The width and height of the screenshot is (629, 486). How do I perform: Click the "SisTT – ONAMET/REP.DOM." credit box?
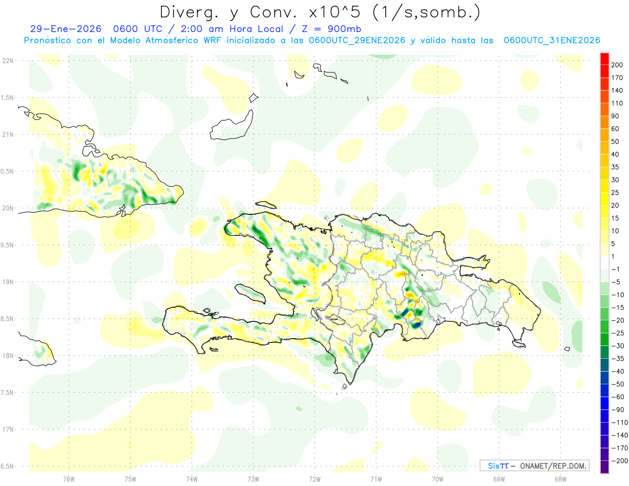coord(534,466)
